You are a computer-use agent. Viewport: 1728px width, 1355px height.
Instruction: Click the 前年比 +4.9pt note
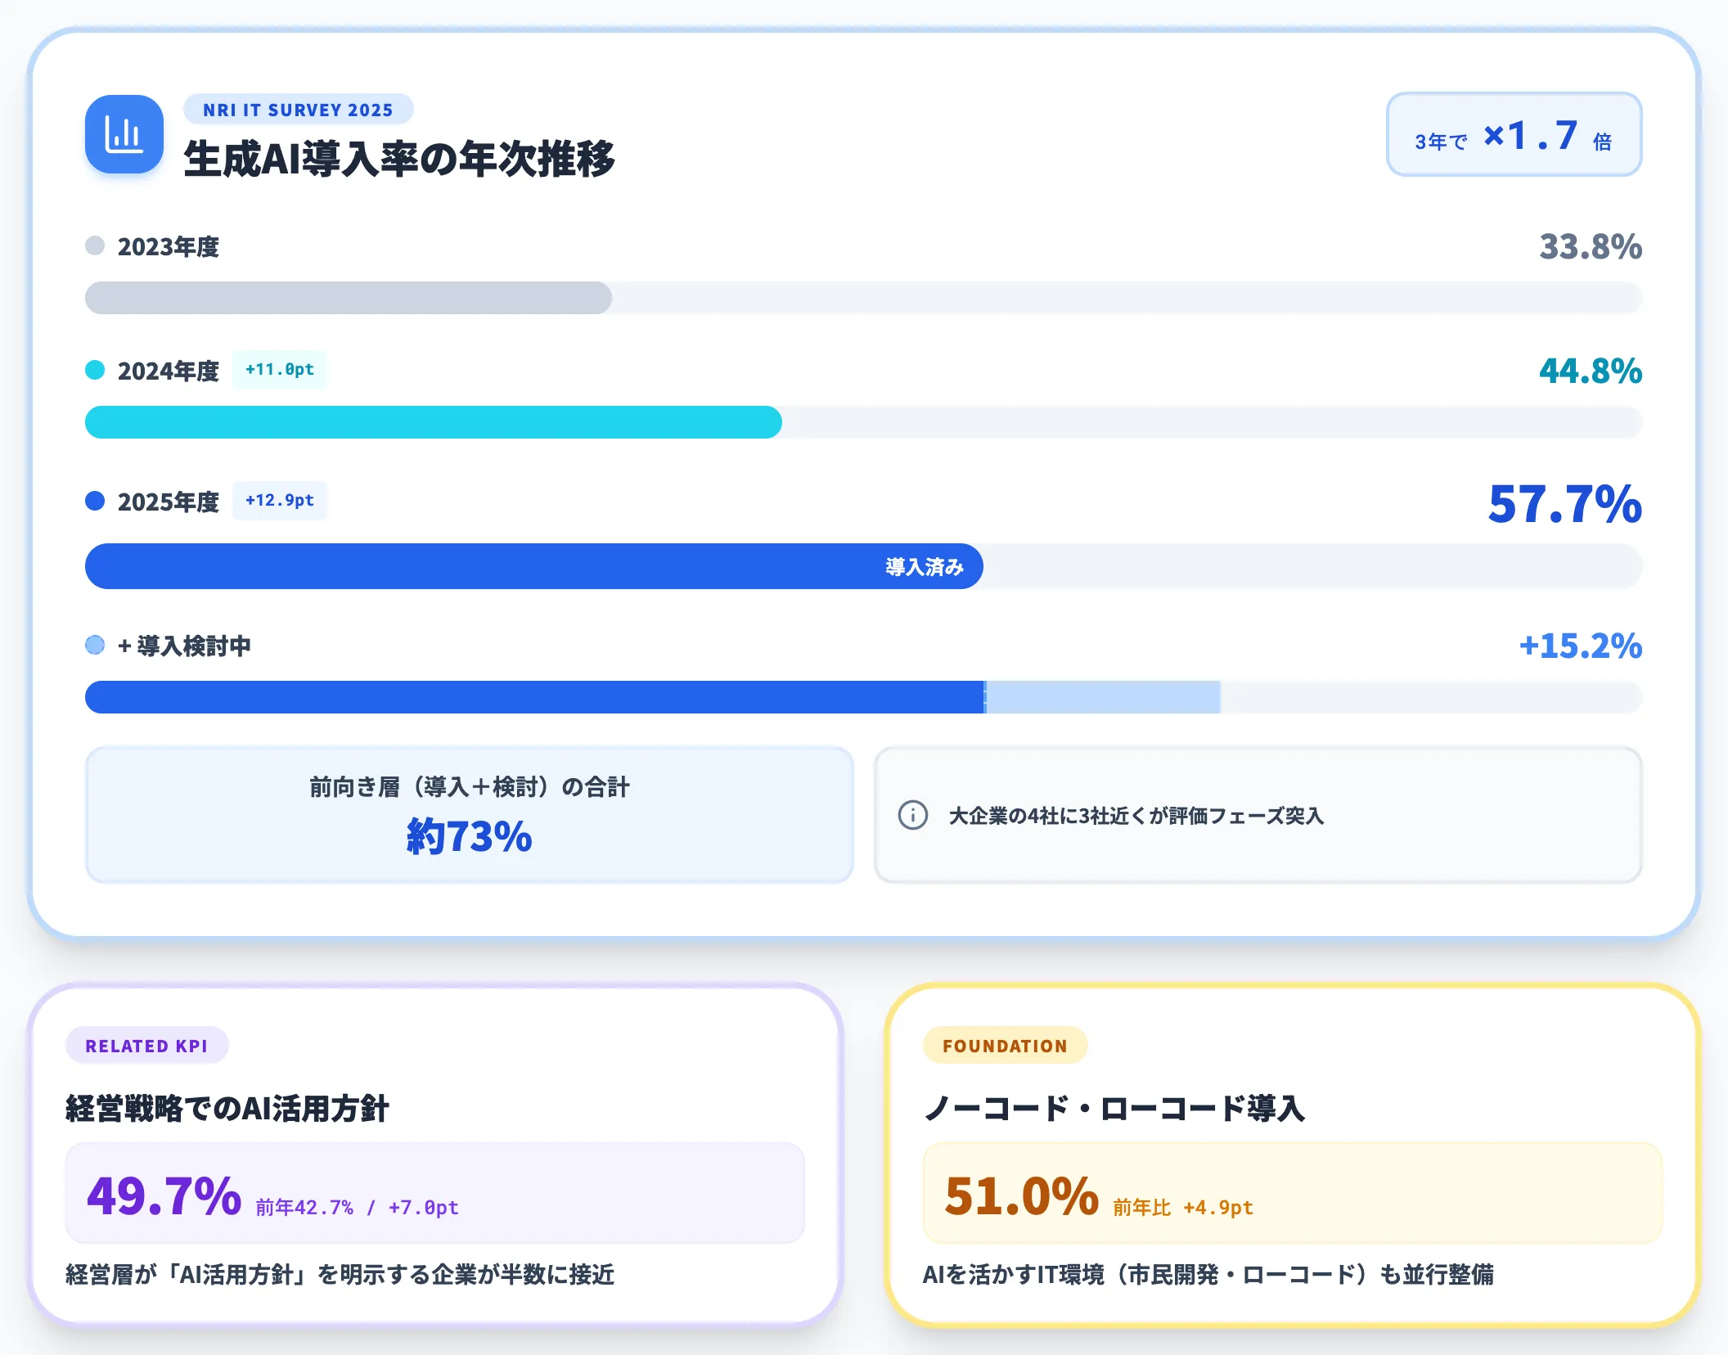pyautogui.click(x=1183, y=1208)
